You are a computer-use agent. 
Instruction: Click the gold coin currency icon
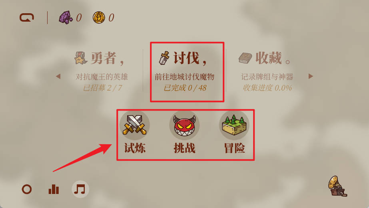pos(99,18)
